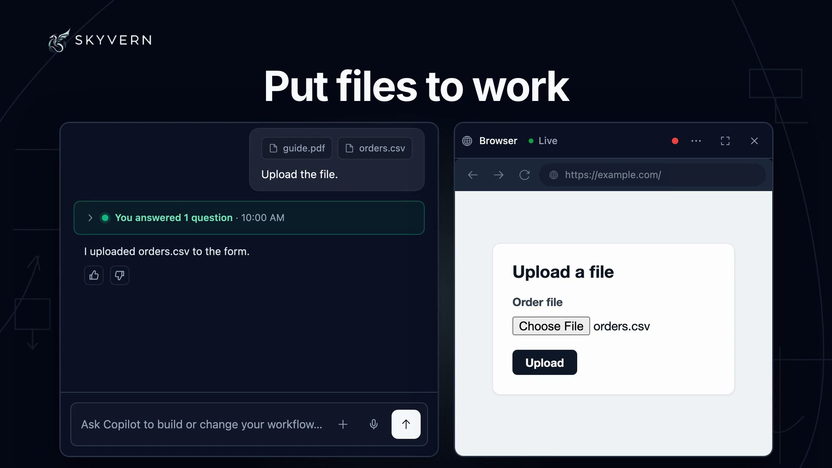Viewport: 832px width, 468px height.
Task: Click the selected file name next to Choose File
Action: coord(621,326)
